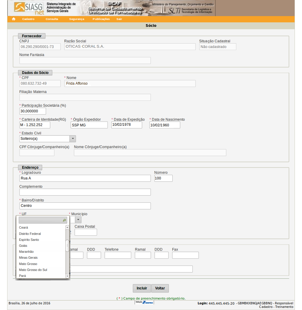The width and height of the screenshot is (302, 310).
Task: Click the Caixa Postal field
Action: coord(86,232)
